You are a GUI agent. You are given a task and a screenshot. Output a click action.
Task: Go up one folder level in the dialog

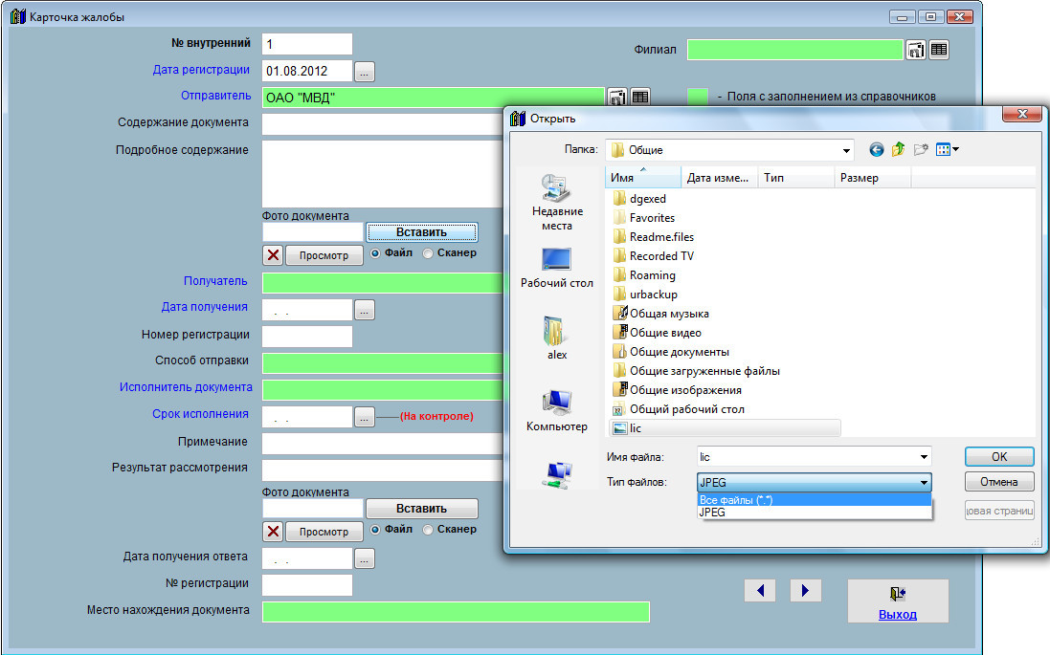898,149
